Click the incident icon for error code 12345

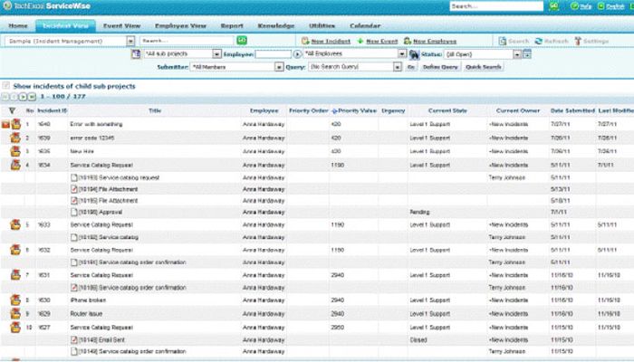pyautogui.click(x=15, y=138)
